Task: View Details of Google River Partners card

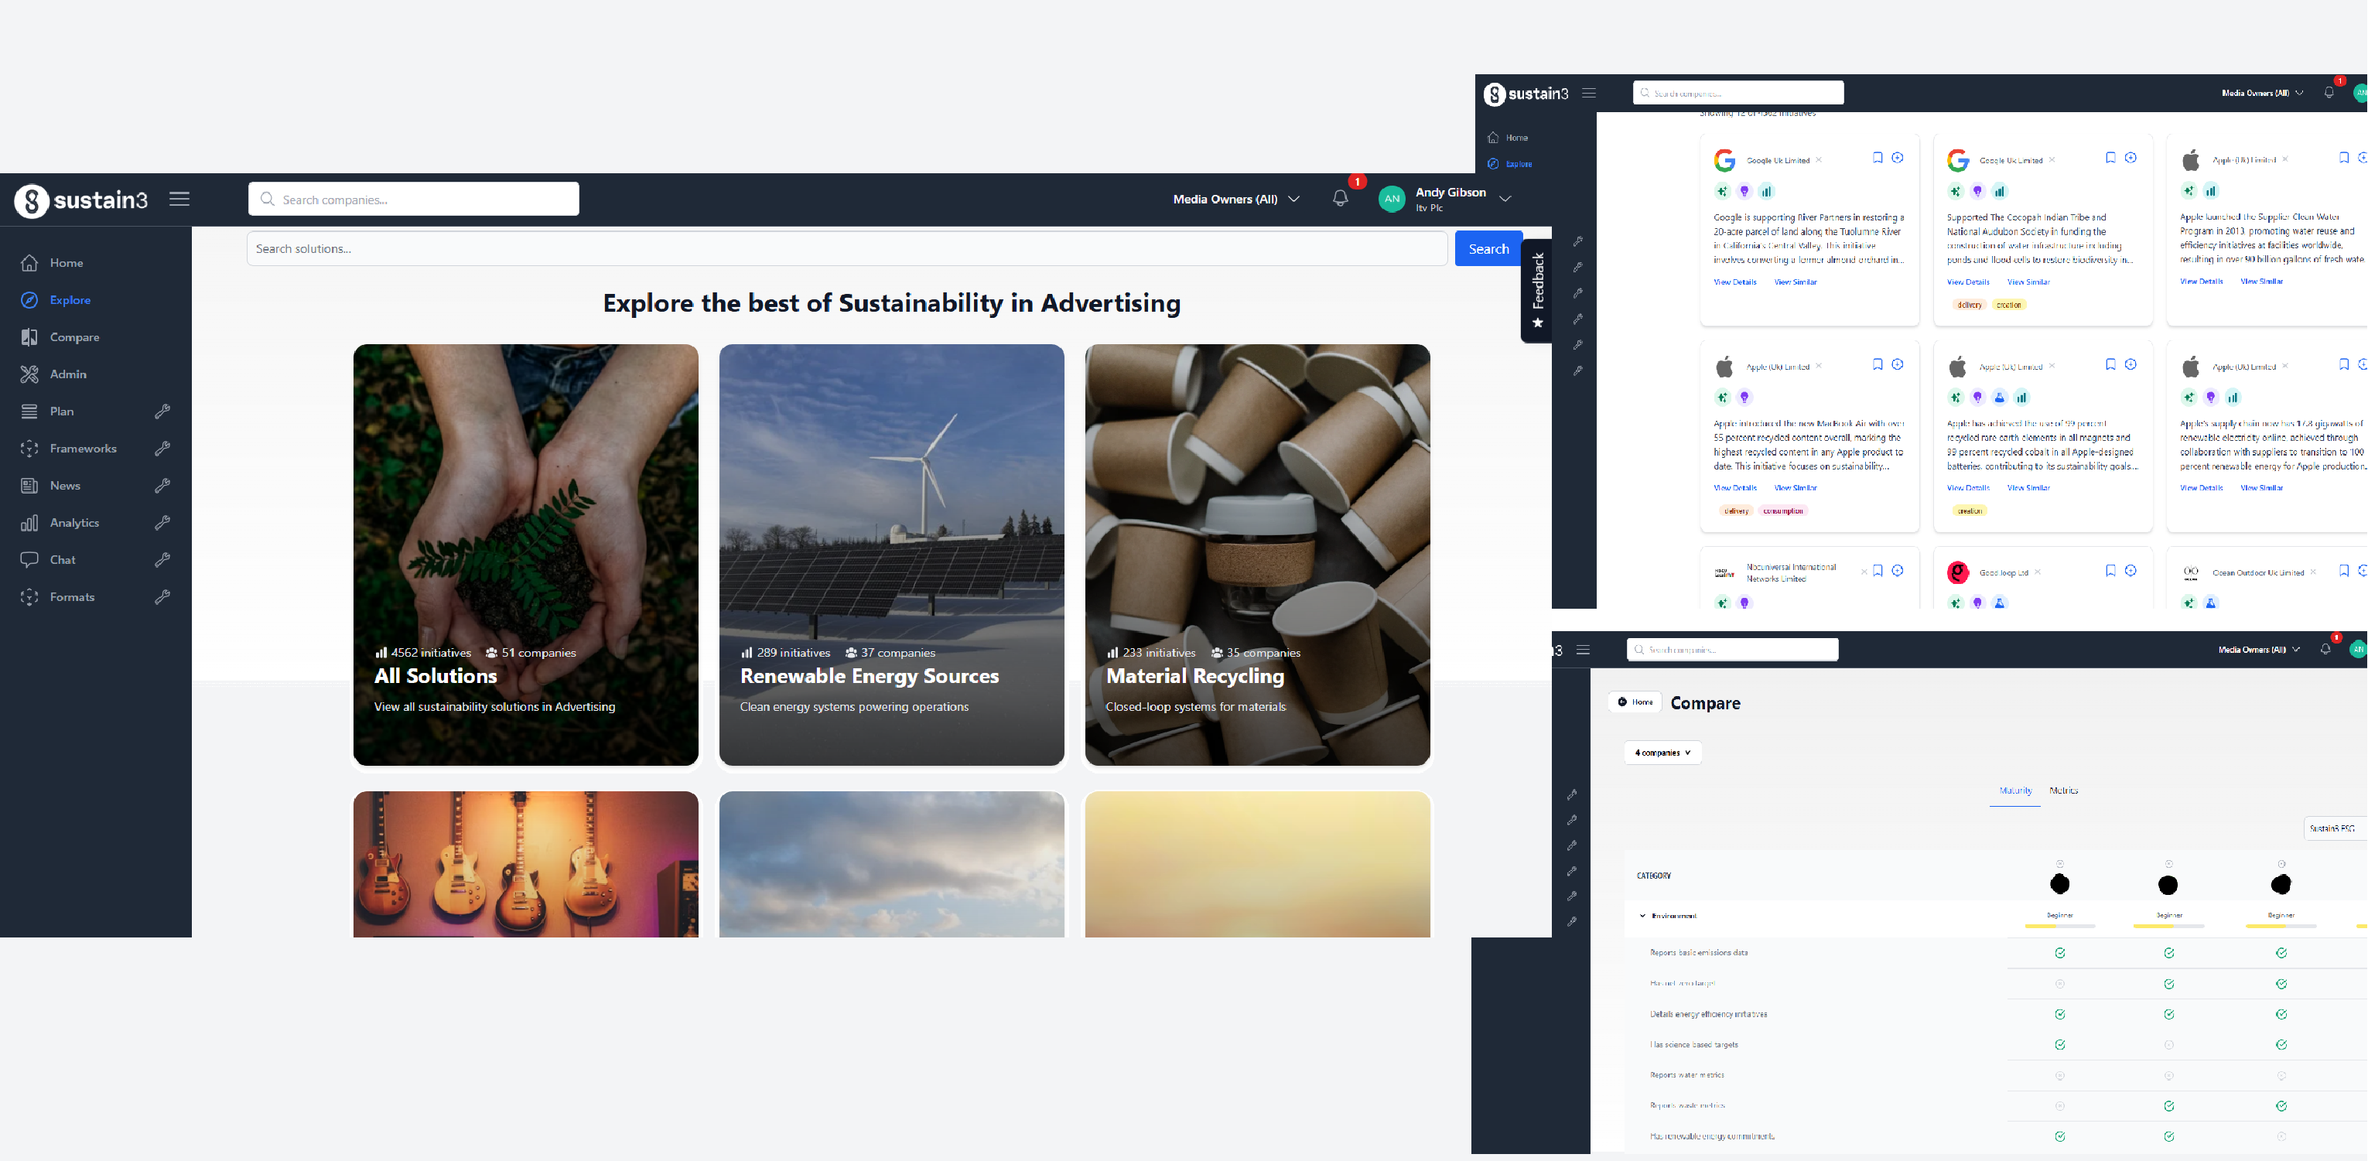Action: coord(1734,282)
